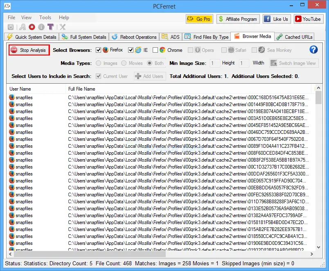This screenshot has width=329, height=271.
Task: Sort by the Full File Name column header
Action: (82, 89)
